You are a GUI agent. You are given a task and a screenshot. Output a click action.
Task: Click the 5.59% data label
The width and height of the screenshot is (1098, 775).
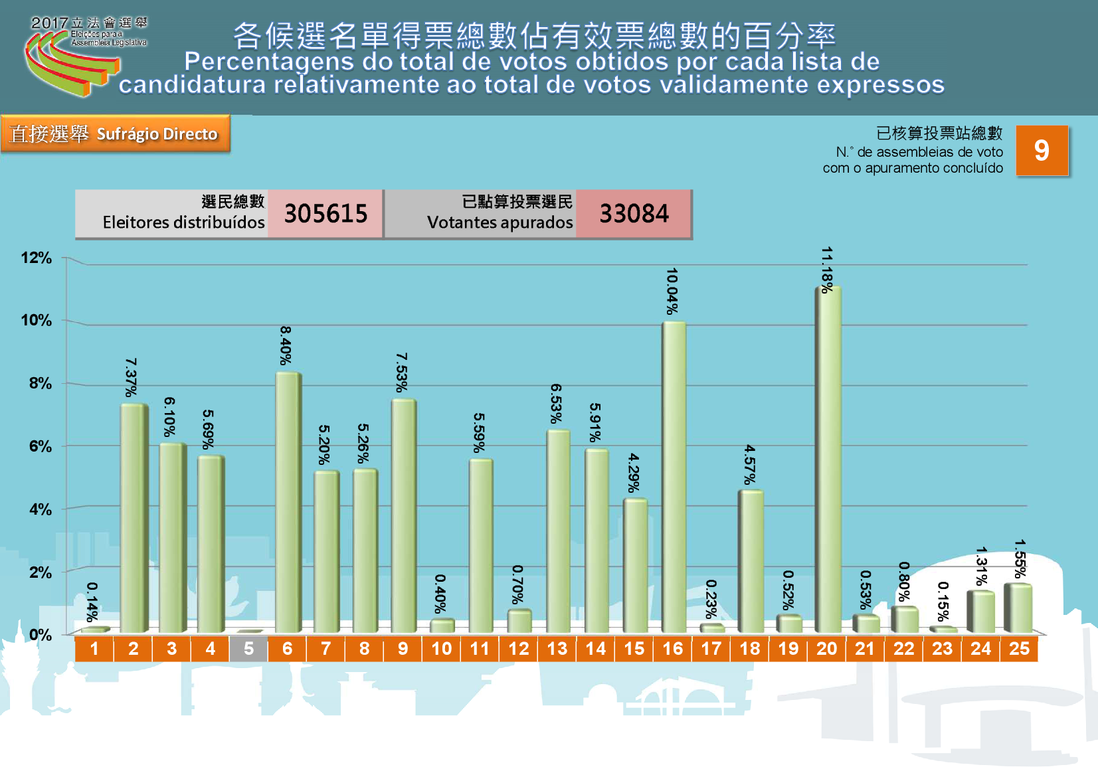(479, 433)
